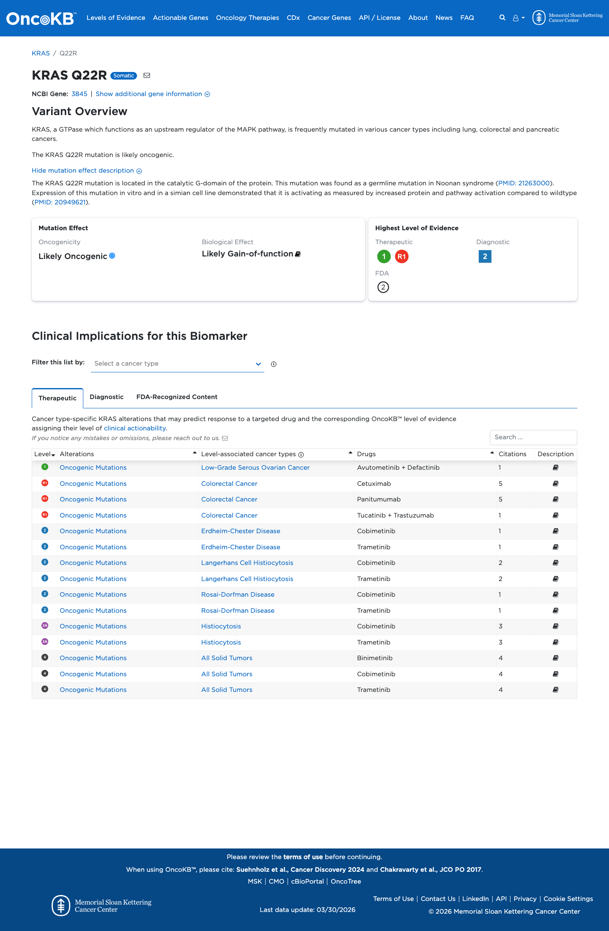Sort table by Level column
The image size is (609, 931).
pos(45,454)
